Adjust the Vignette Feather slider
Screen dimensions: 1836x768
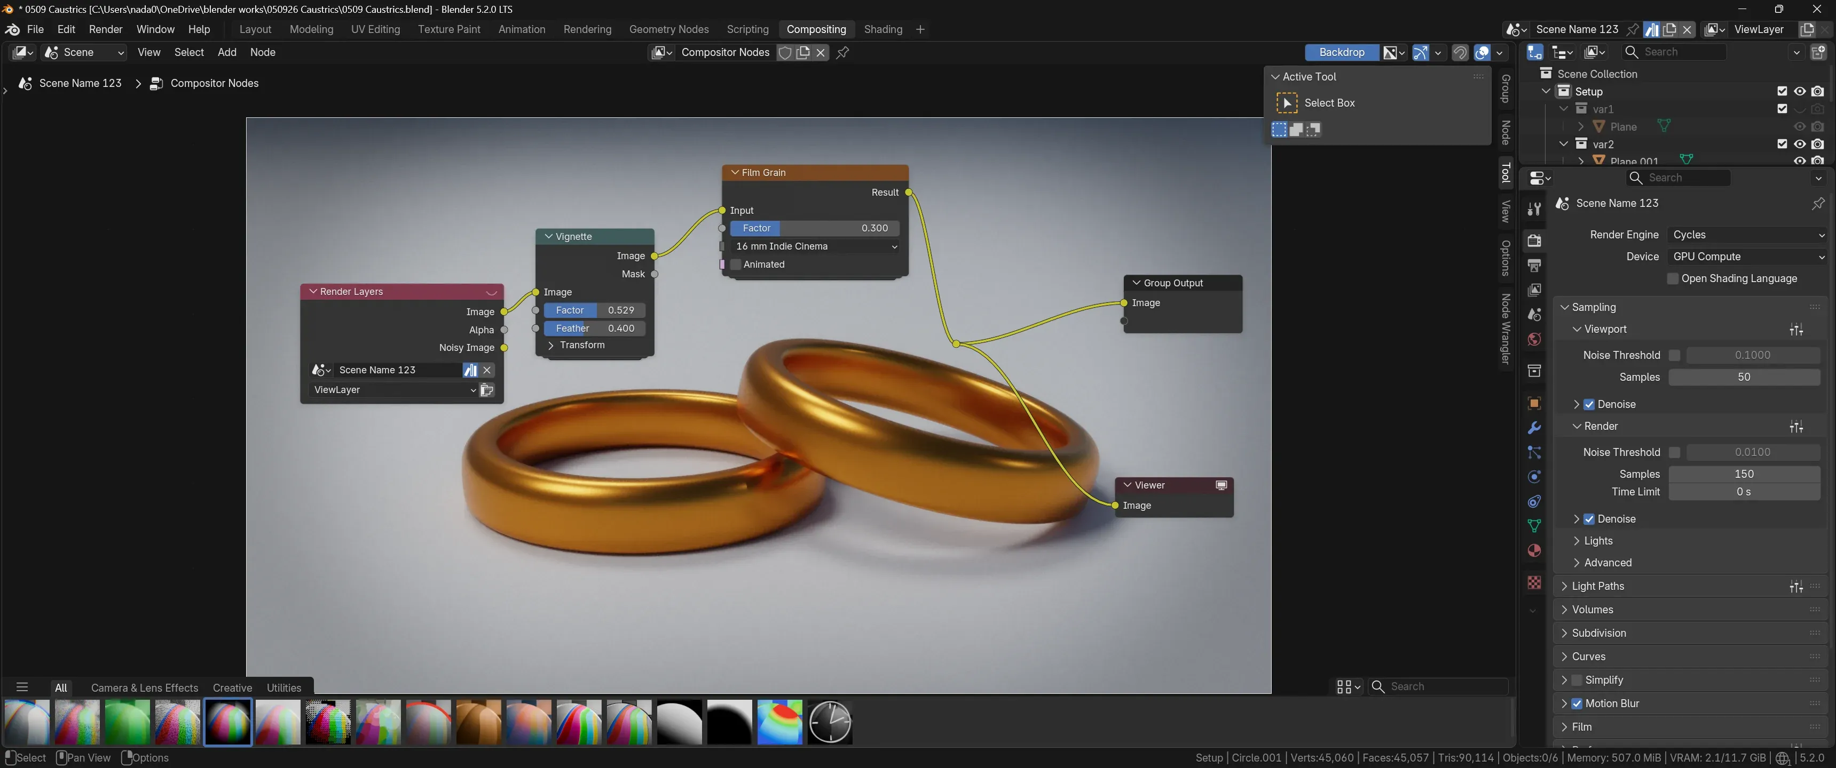(594, 328)
